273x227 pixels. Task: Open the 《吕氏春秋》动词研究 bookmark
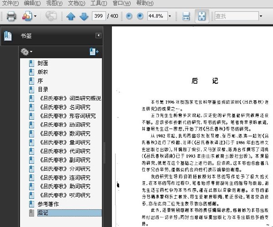click(65, 125)
